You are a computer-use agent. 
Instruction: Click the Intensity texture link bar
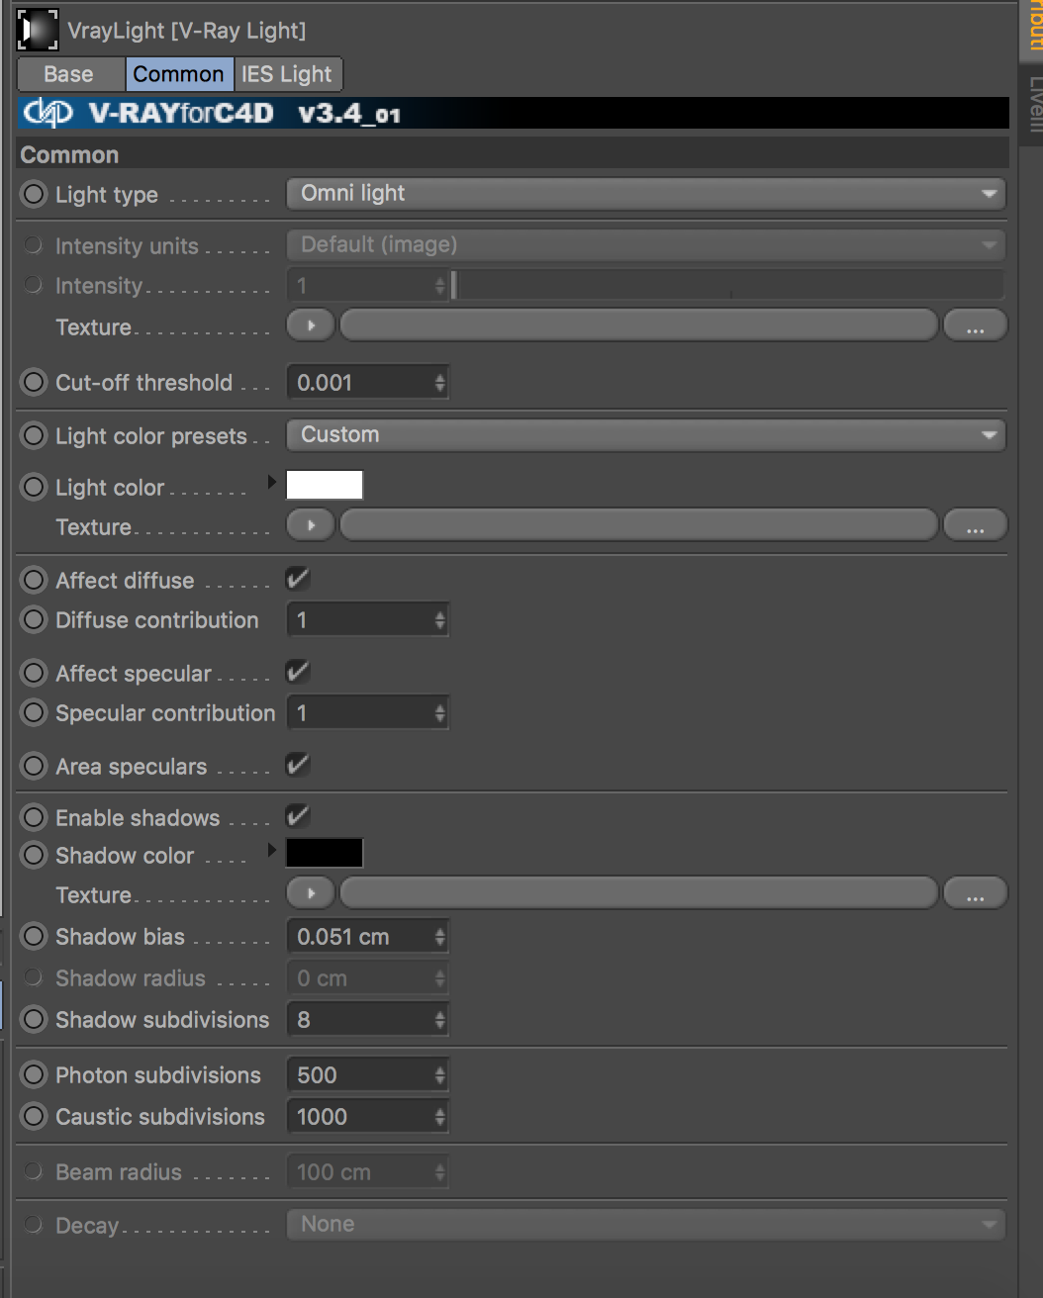coord(639,325)
